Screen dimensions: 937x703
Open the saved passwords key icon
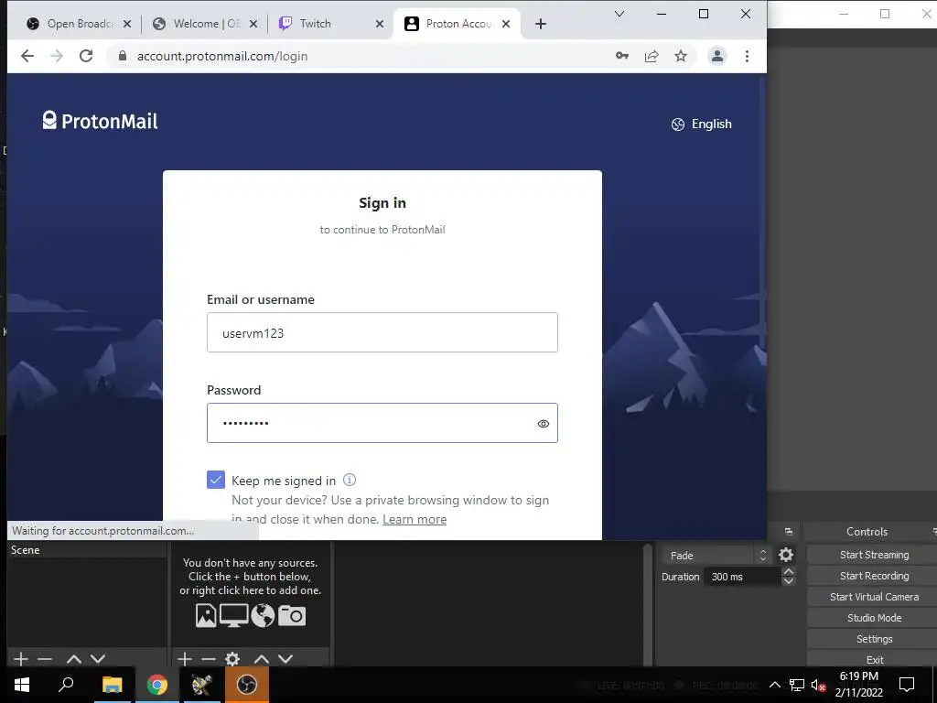[x=622, y=56]
